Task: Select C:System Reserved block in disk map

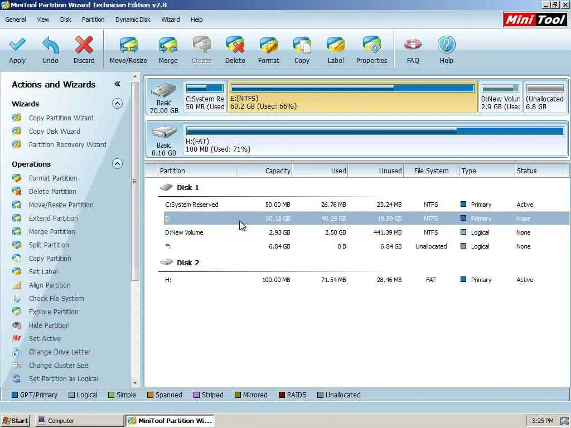Action: (x=205, y=97)
